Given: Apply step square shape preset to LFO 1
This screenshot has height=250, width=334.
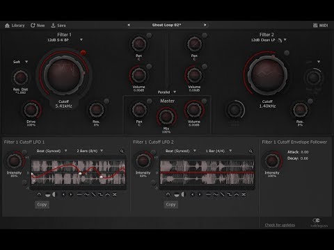Looking at the screenshot, I should [x=100, y=194].
